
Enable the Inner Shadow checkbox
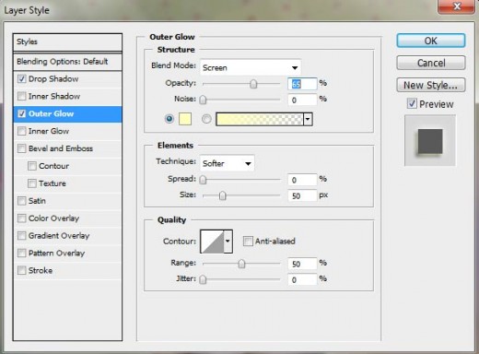point(22,96)
